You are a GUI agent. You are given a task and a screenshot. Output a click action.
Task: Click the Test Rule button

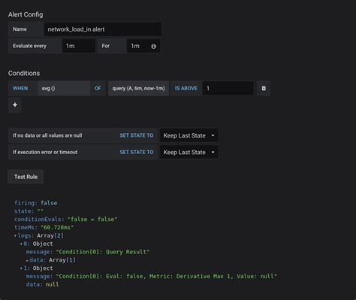[x=26, y=177]
